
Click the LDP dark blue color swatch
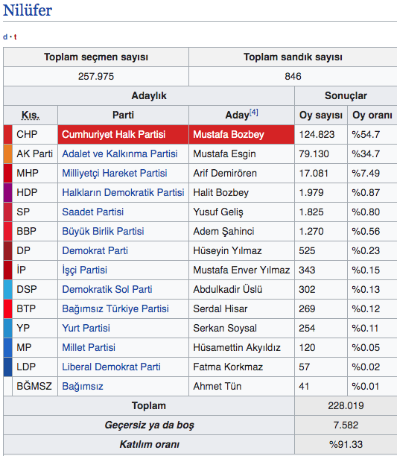tap(8, 367)
